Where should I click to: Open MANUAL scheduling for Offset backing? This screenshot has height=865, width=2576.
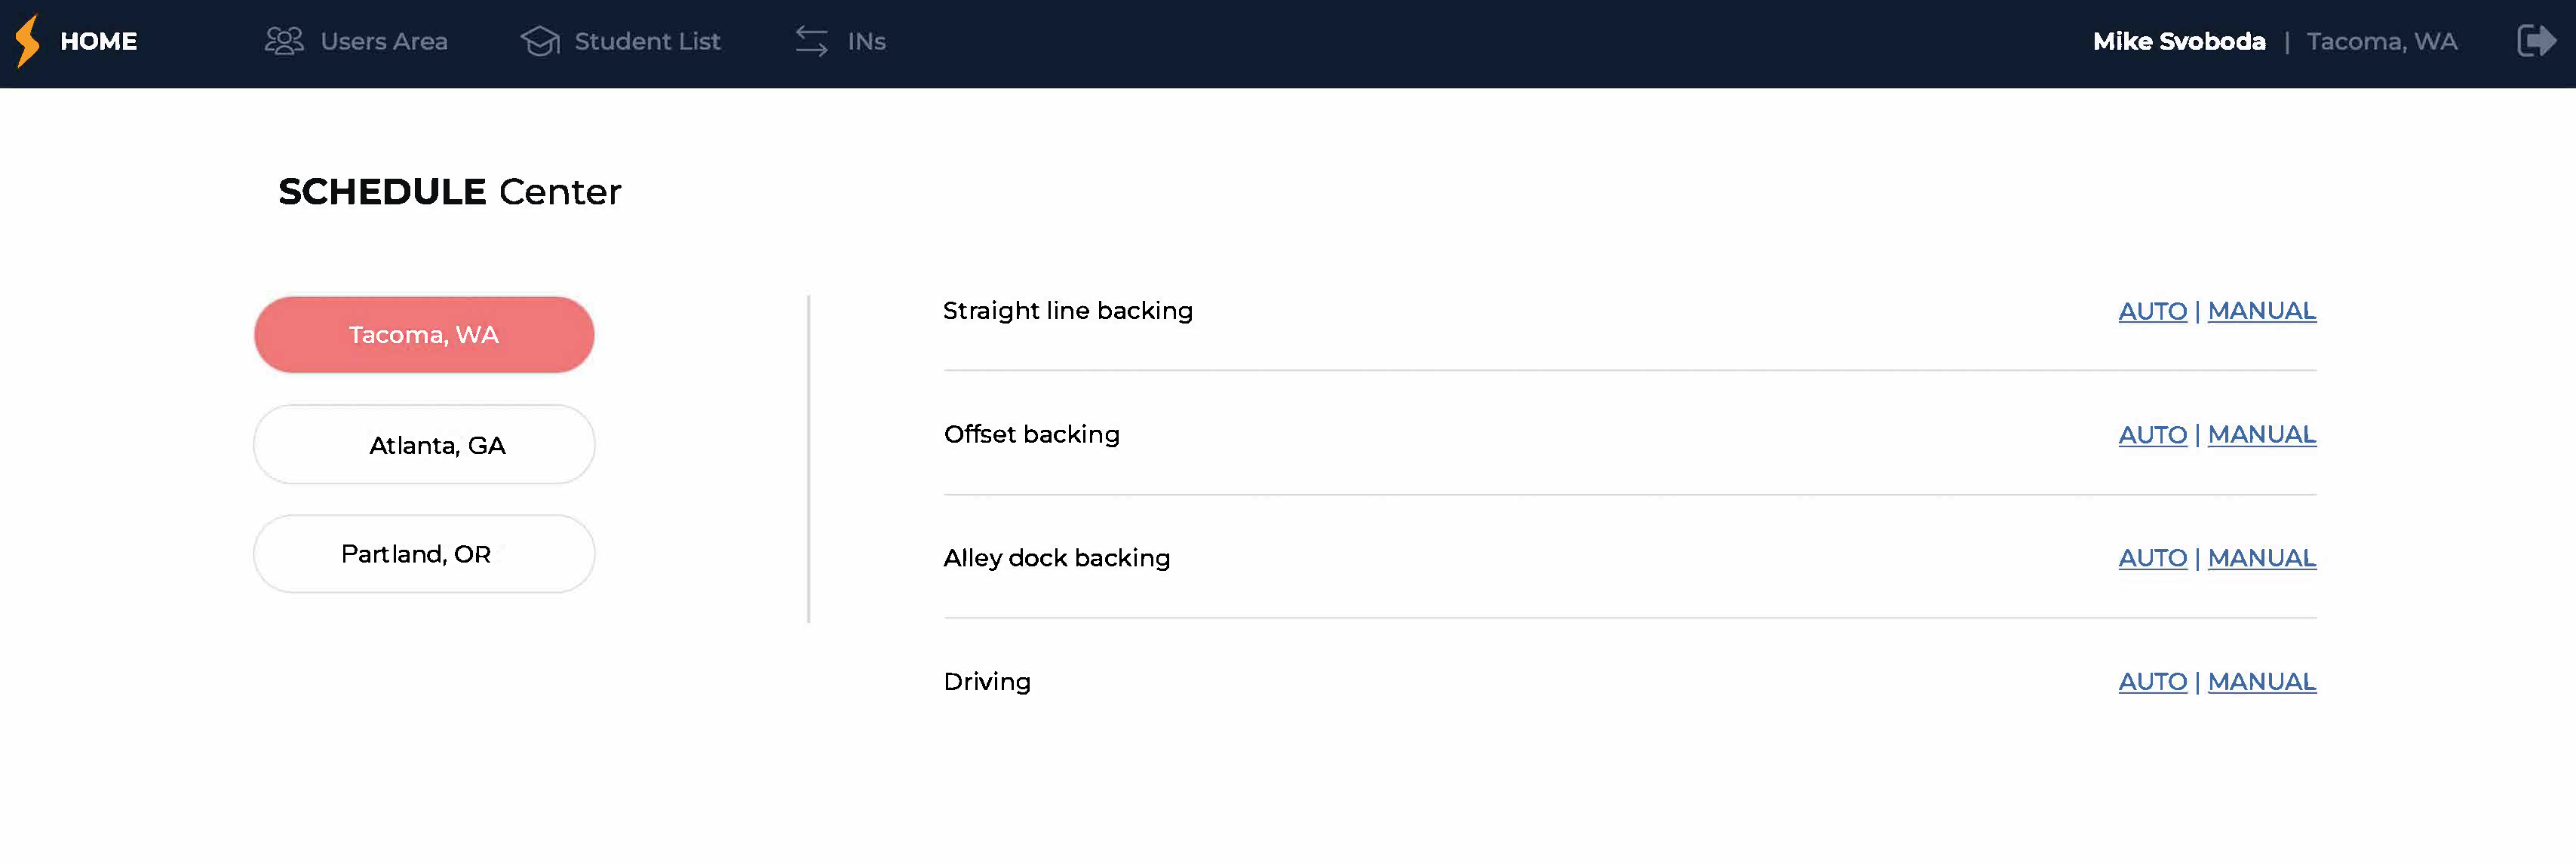(2261, 435)
